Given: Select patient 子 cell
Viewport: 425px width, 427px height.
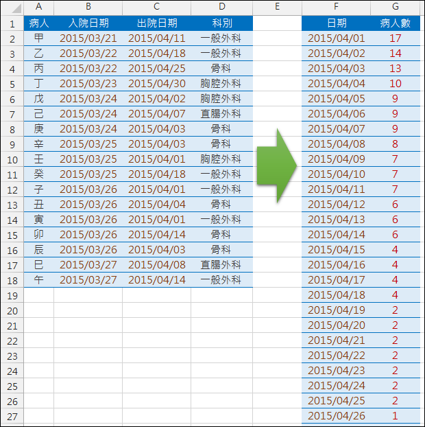Looking at the screenshot, I should click(x=38, y=189).
